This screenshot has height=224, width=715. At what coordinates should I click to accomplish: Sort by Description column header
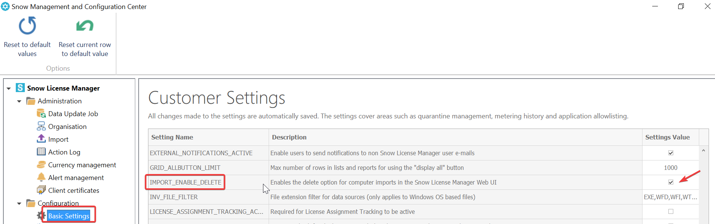[455, 137]
